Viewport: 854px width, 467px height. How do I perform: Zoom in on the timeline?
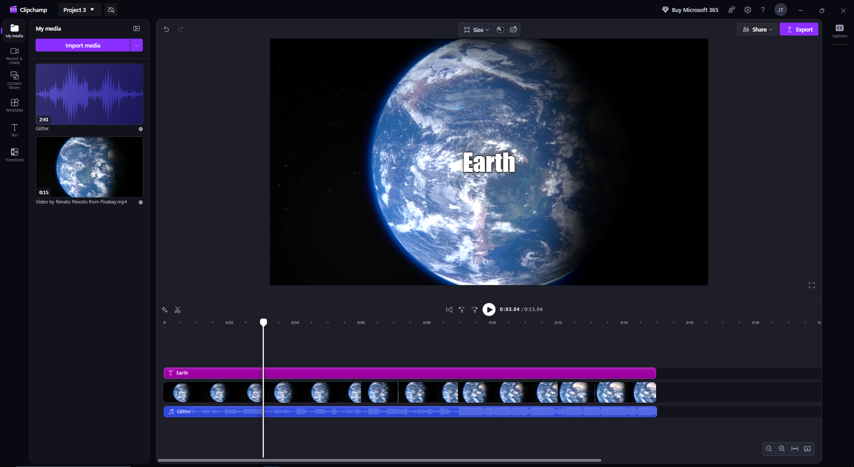781,449
